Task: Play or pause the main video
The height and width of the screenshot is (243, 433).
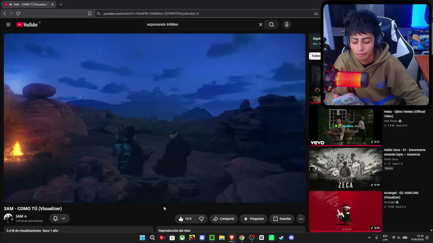Action: (155, 118)
